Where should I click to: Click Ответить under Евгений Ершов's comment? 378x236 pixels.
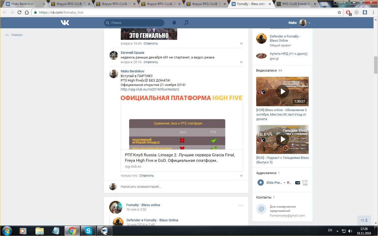click(150, 62)
